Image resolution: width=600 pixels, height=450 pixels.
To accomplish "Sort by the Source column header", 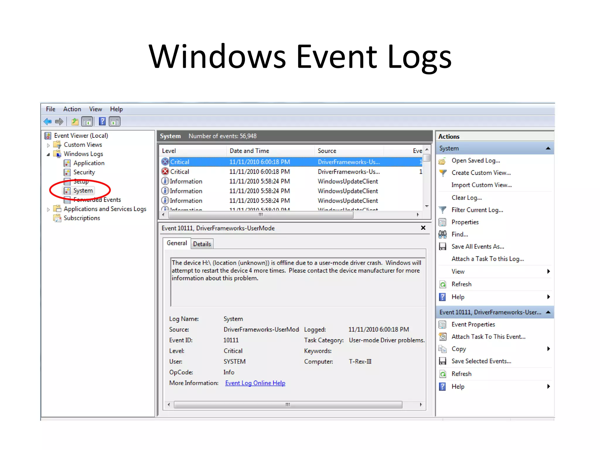I will click(x=349, y=151).
